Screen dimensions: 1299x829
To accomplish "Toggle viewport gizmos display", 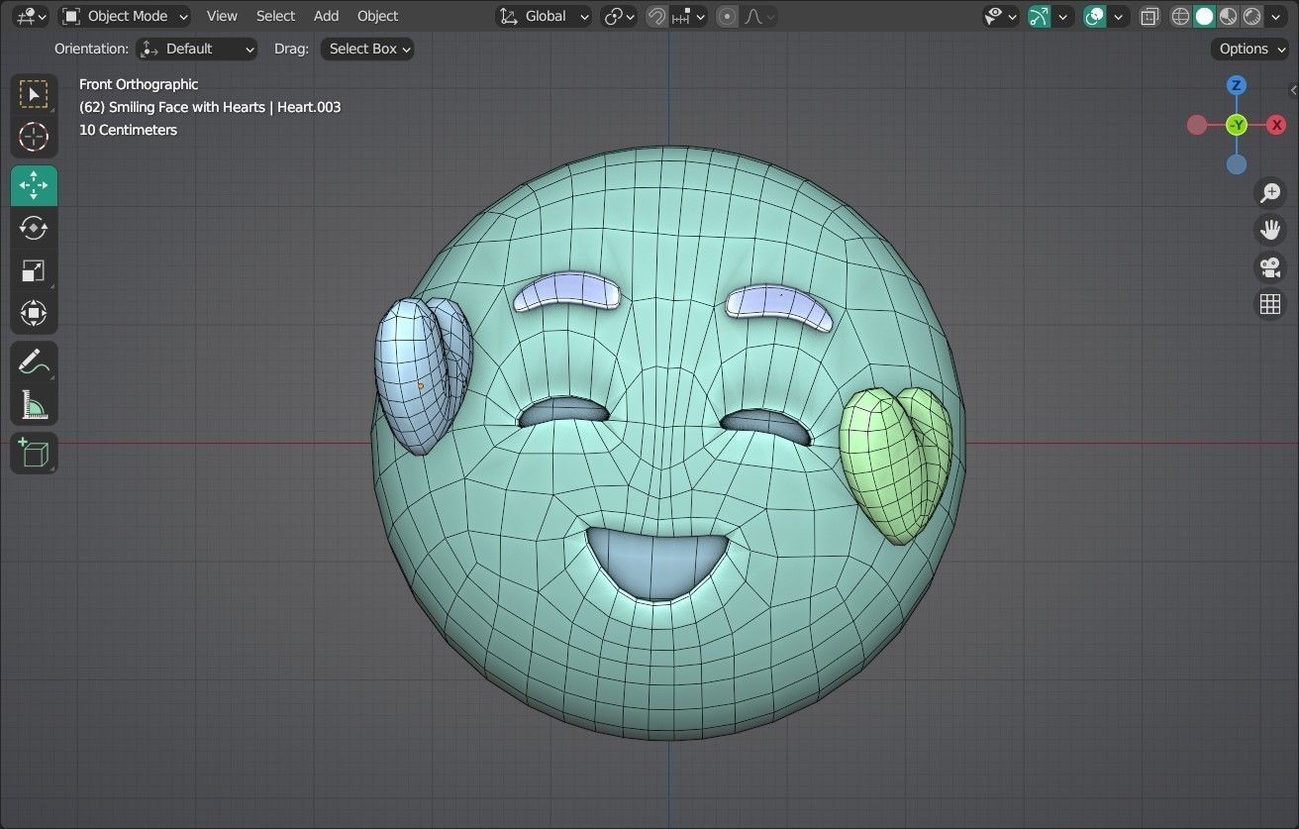I will click(1039, 16).
